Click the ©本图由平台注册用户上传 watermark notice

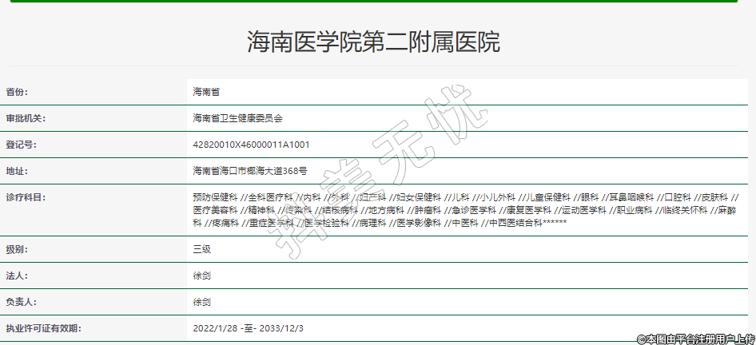(x=695, y=339)
